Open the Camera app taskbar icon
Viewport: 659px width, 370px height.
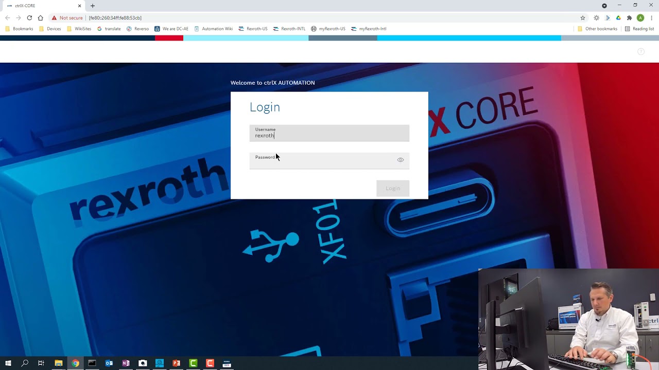[143, 363]
